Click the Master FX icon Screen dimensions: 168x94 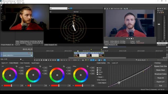(x=158, y=13)
